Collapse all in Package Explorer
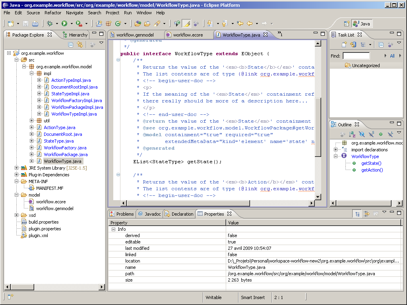Screen dimensions: 407x305 coord(71,45)
